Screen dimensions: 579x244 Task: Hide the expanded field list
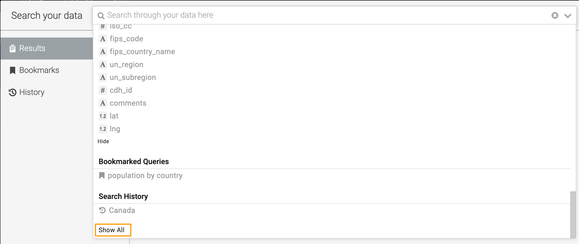tap(103, 141)
